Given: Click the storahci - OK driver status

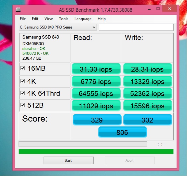Looking at the screenshot, I should [34, 49].
